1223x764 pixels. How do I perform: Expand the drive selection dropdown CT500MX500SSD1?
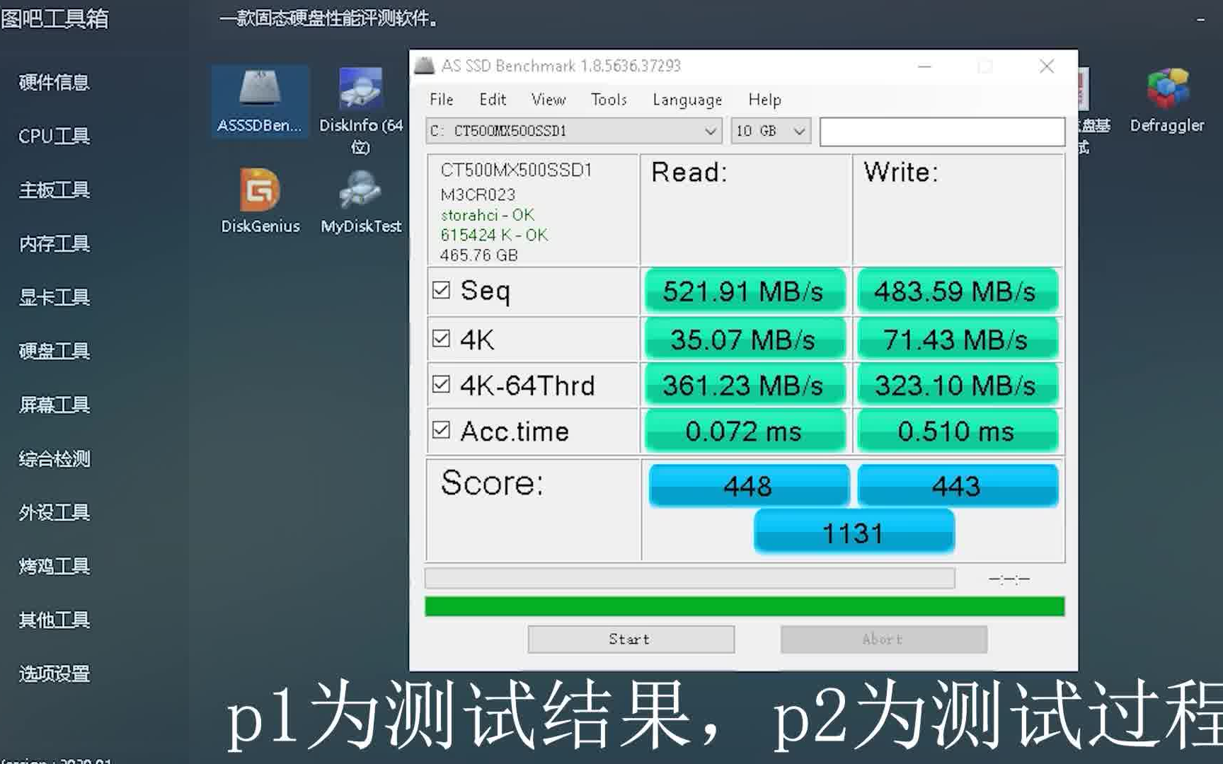click(574, 131)
